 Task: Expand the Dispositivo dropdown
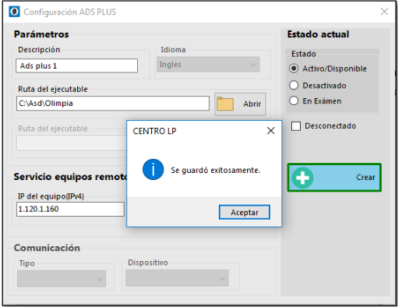[177, 278]
